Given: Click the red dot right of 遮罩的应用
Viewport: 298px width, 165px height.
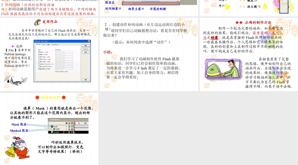Looking at the screenshot, I should 64,97.
